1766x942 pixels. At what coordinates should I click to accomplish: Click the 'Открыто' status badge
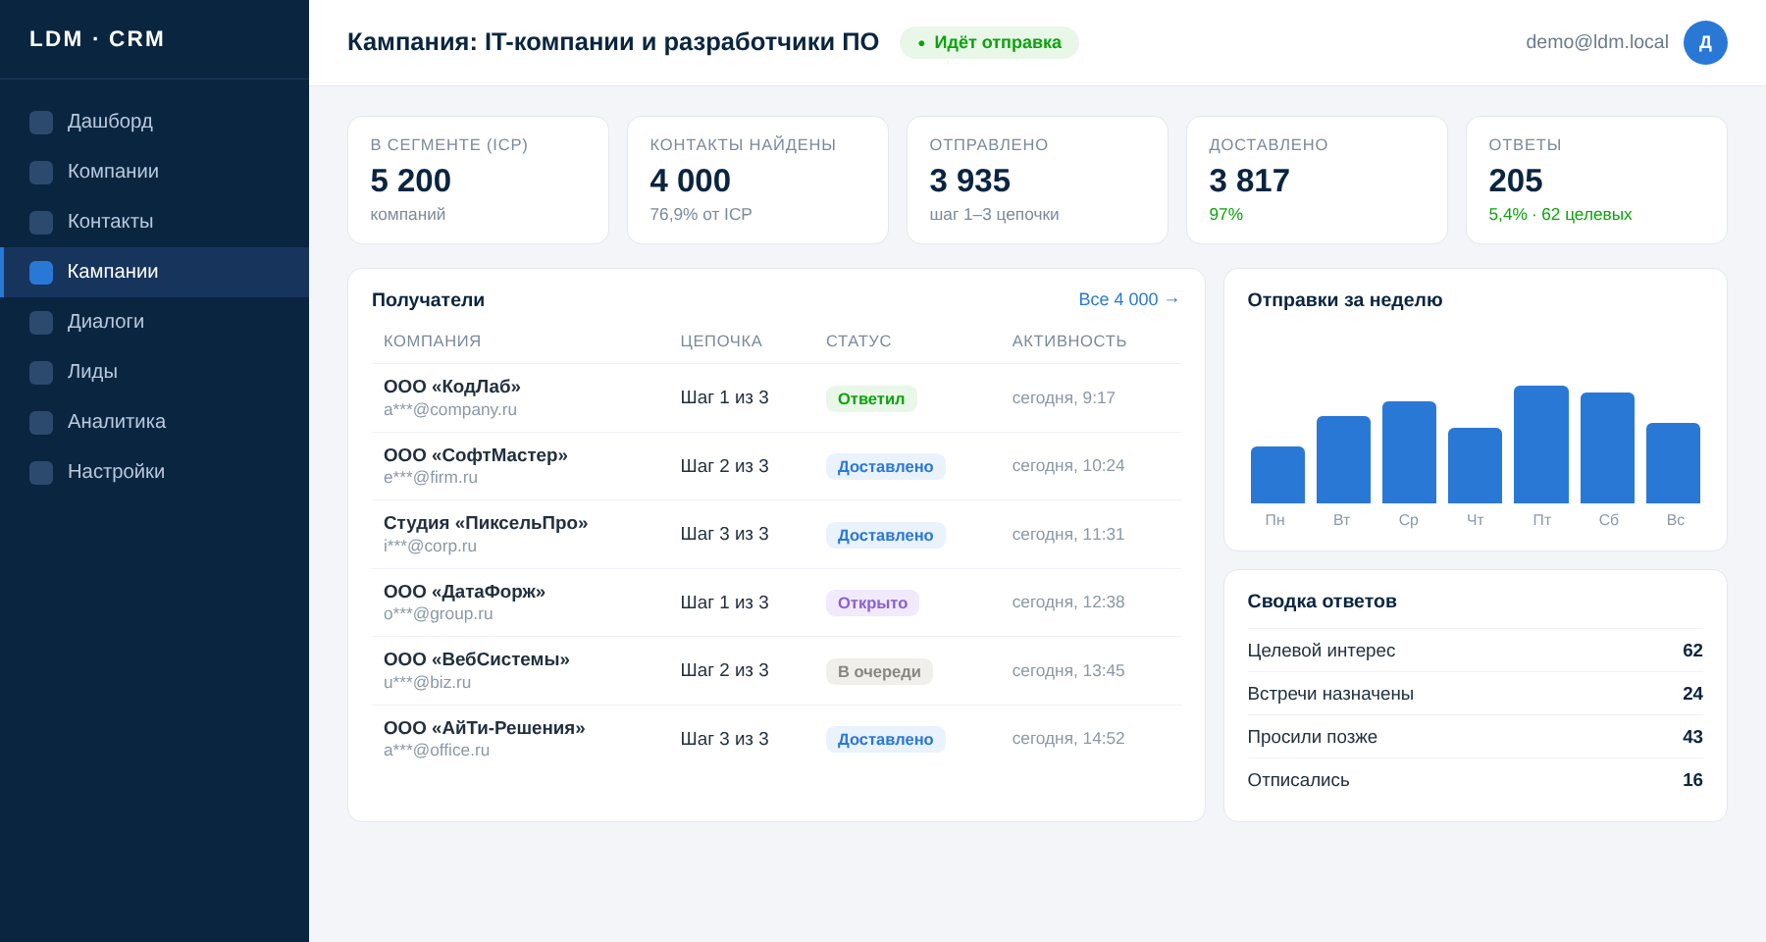point(872,602)
